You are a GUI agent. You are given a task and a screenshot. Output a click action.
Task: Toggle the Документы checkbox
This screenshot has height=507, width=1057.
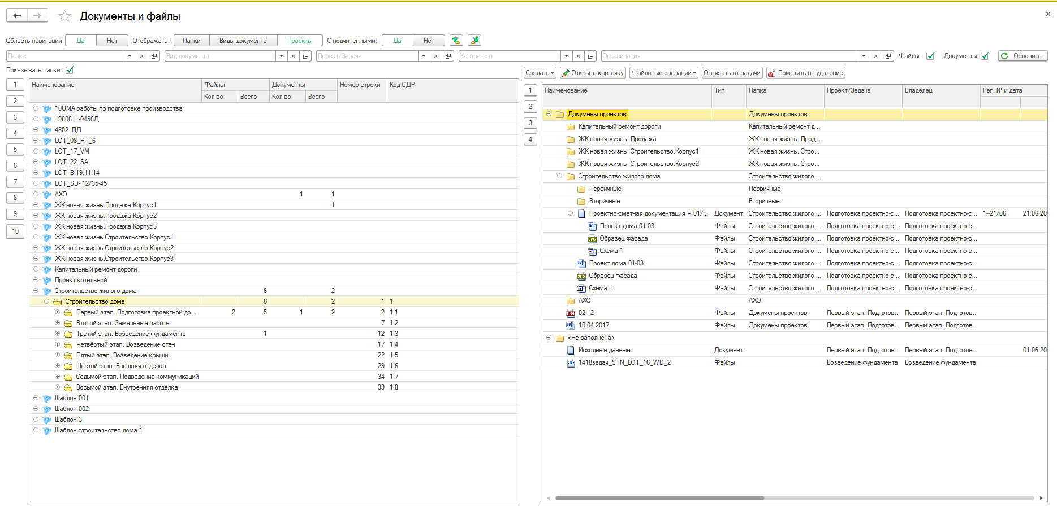(985, 56)
